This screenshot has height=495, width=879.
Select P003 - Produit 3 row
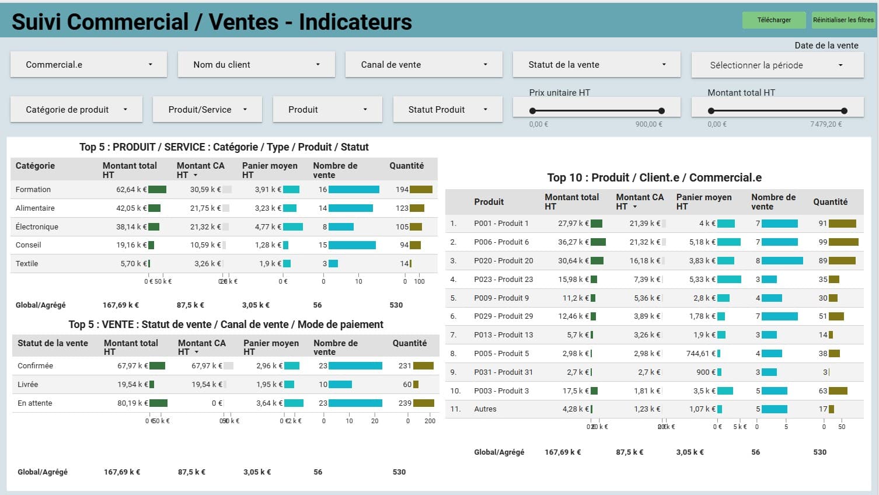tap(654, 391)
